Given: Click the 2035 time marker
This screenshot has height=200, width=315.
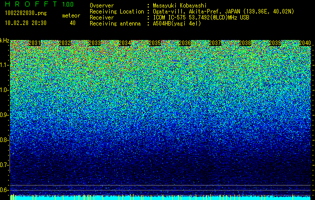Looking at the screenshot, I should (x=155, y=43).
